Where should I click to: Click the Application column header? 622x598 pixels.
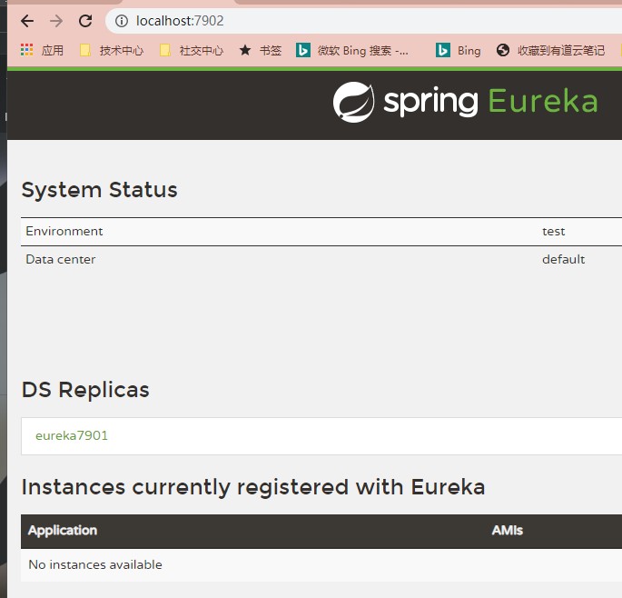(63, 531)
